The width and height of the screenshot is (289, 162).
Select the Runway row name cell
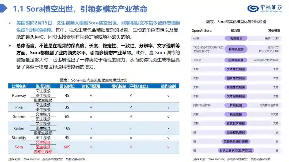[x=19, y=95]
